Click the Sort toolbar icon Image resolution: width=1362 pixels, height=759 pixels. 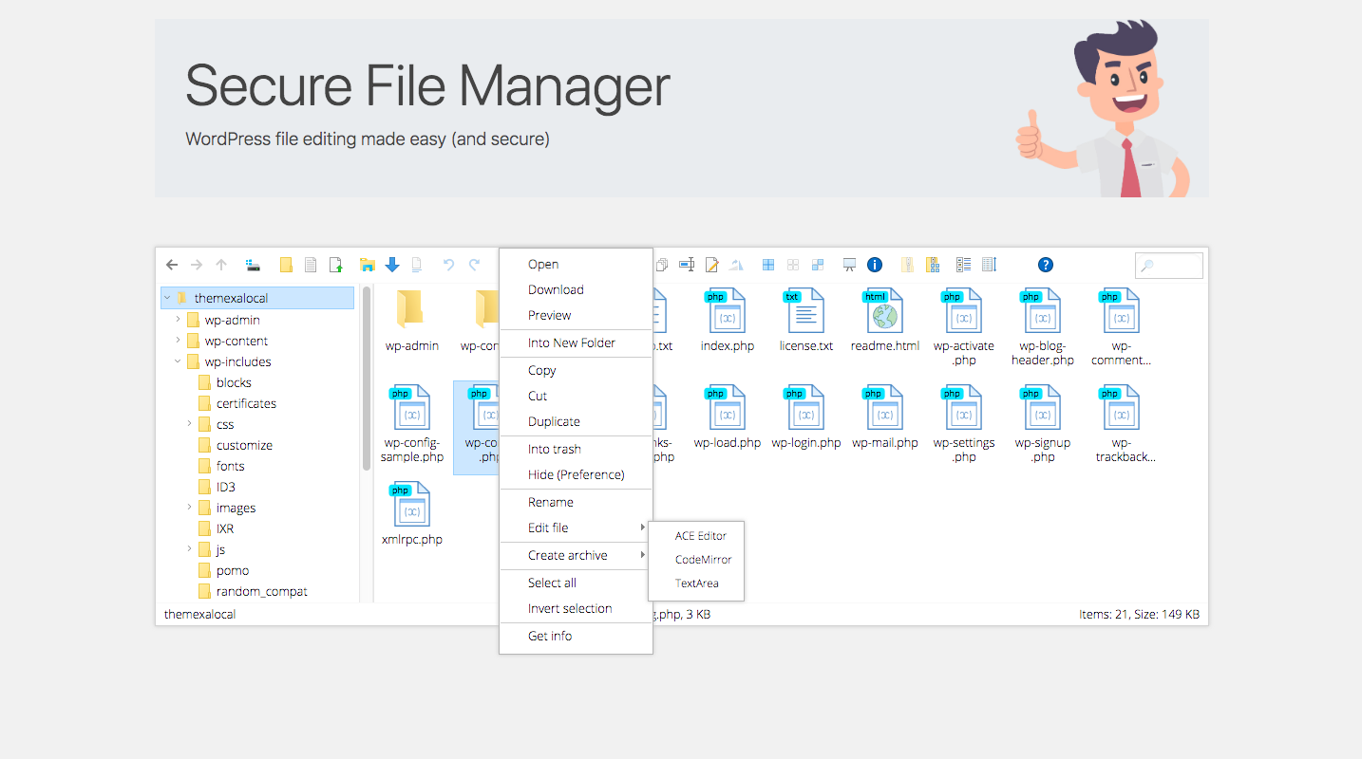coord(989,265)
